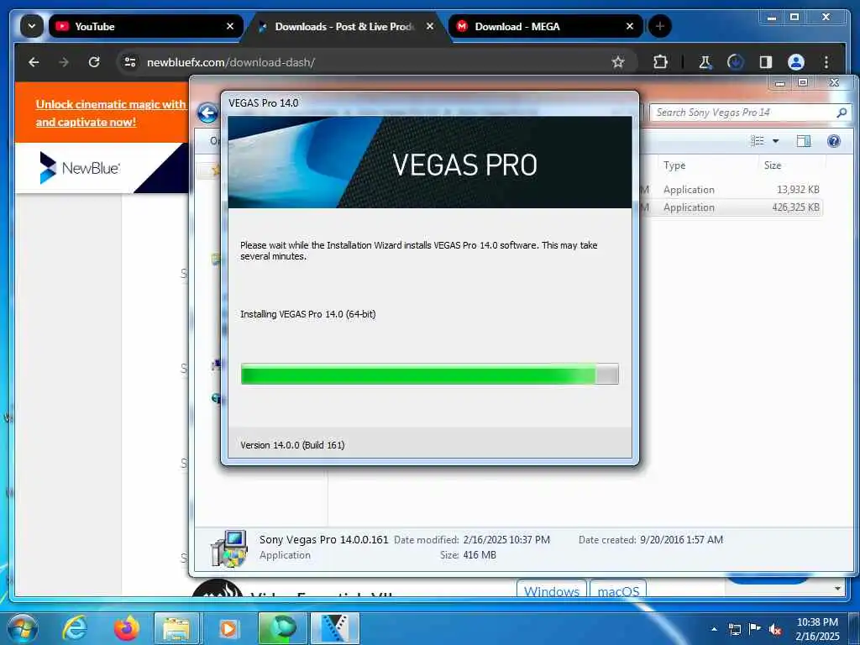Reload the newbluefx page

(94, 62)
